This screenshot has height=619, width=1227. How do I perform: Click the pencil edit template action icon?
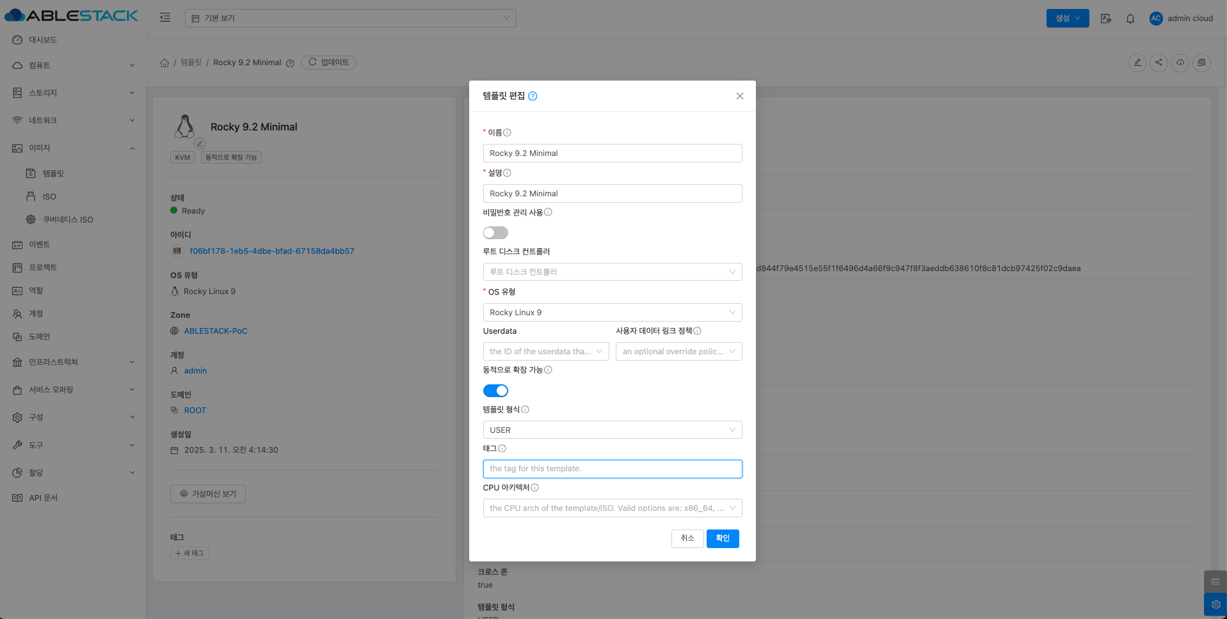point(1137,63)
